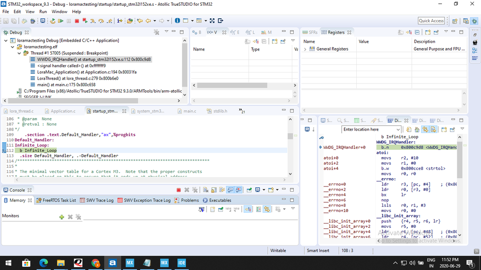Toggle Show Console When Standard Out Changes

pos(230,190)
